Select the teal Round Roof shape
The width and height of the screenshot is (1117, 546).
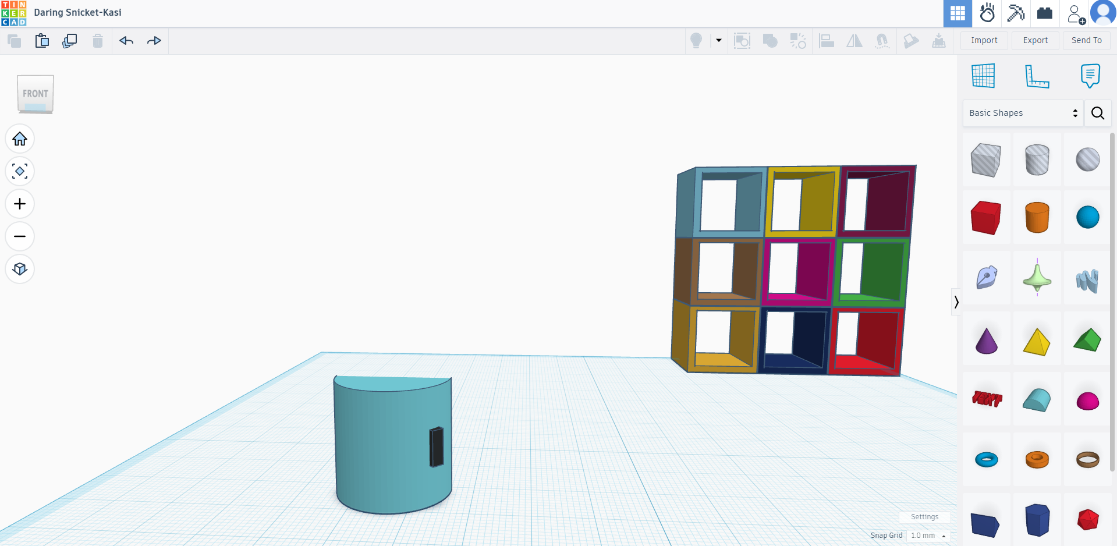point(1037,399)
